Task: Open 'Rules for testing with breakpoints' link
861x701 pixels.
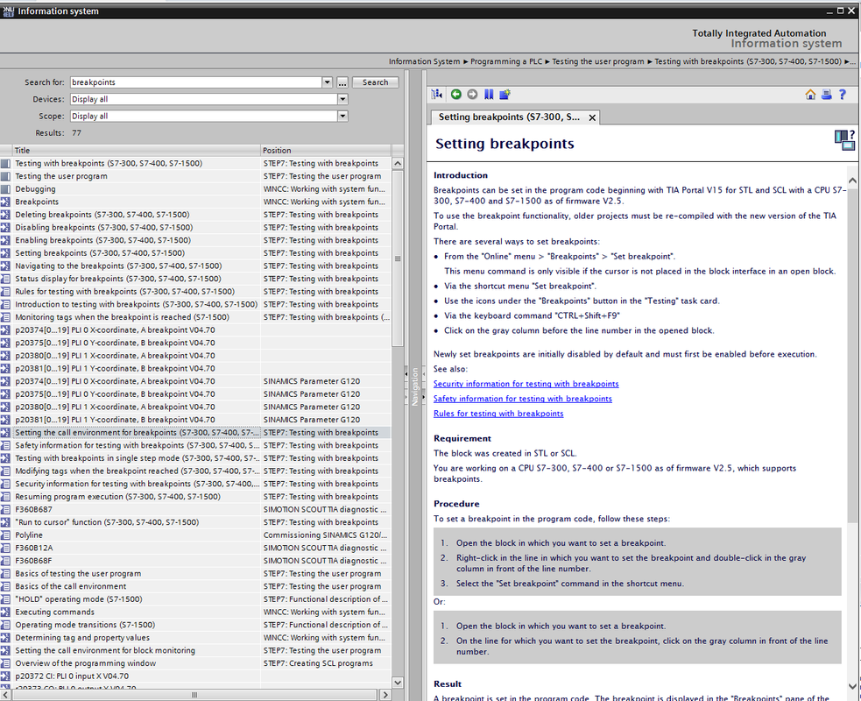Action: point(498,414)
